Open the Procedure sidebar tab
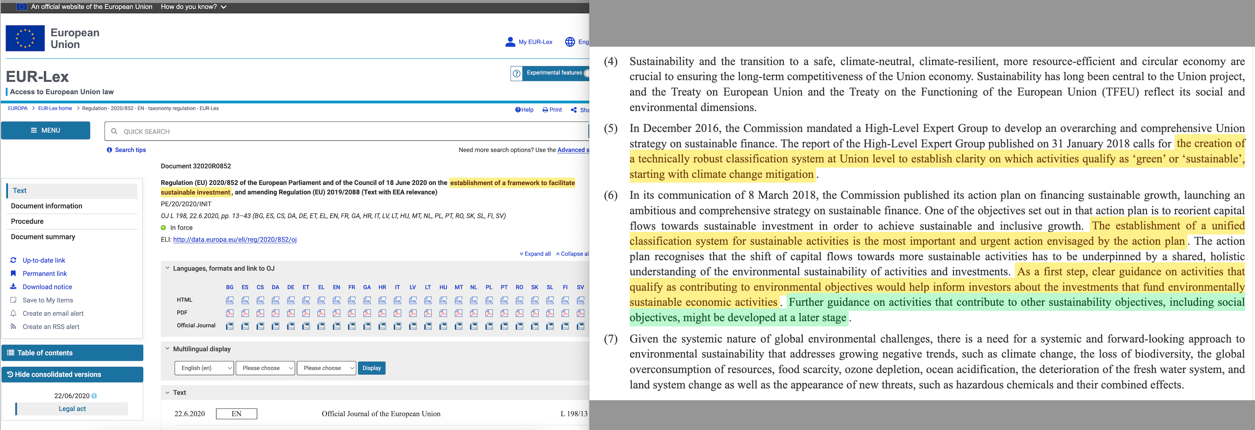This screenshot has width=1255, height=430. coord(27,221)
